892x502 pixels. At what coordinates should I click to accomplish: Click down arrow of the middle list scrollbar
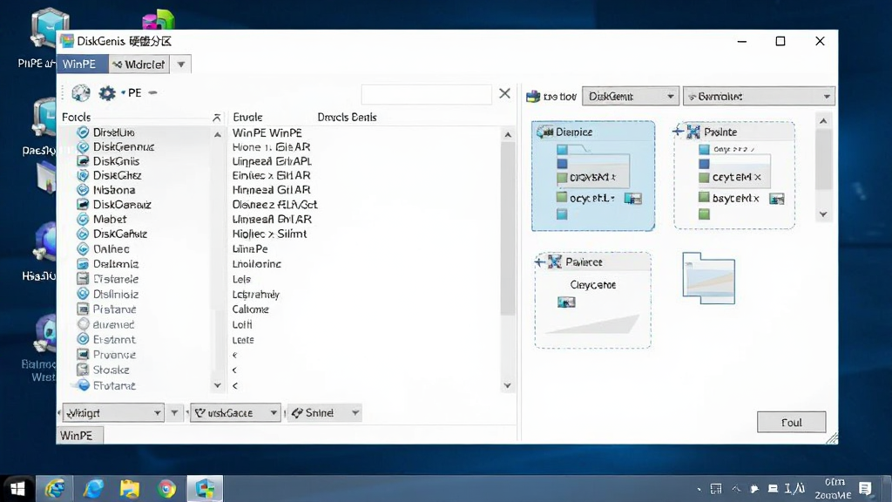pyautogui.click(x=508, y=385)
